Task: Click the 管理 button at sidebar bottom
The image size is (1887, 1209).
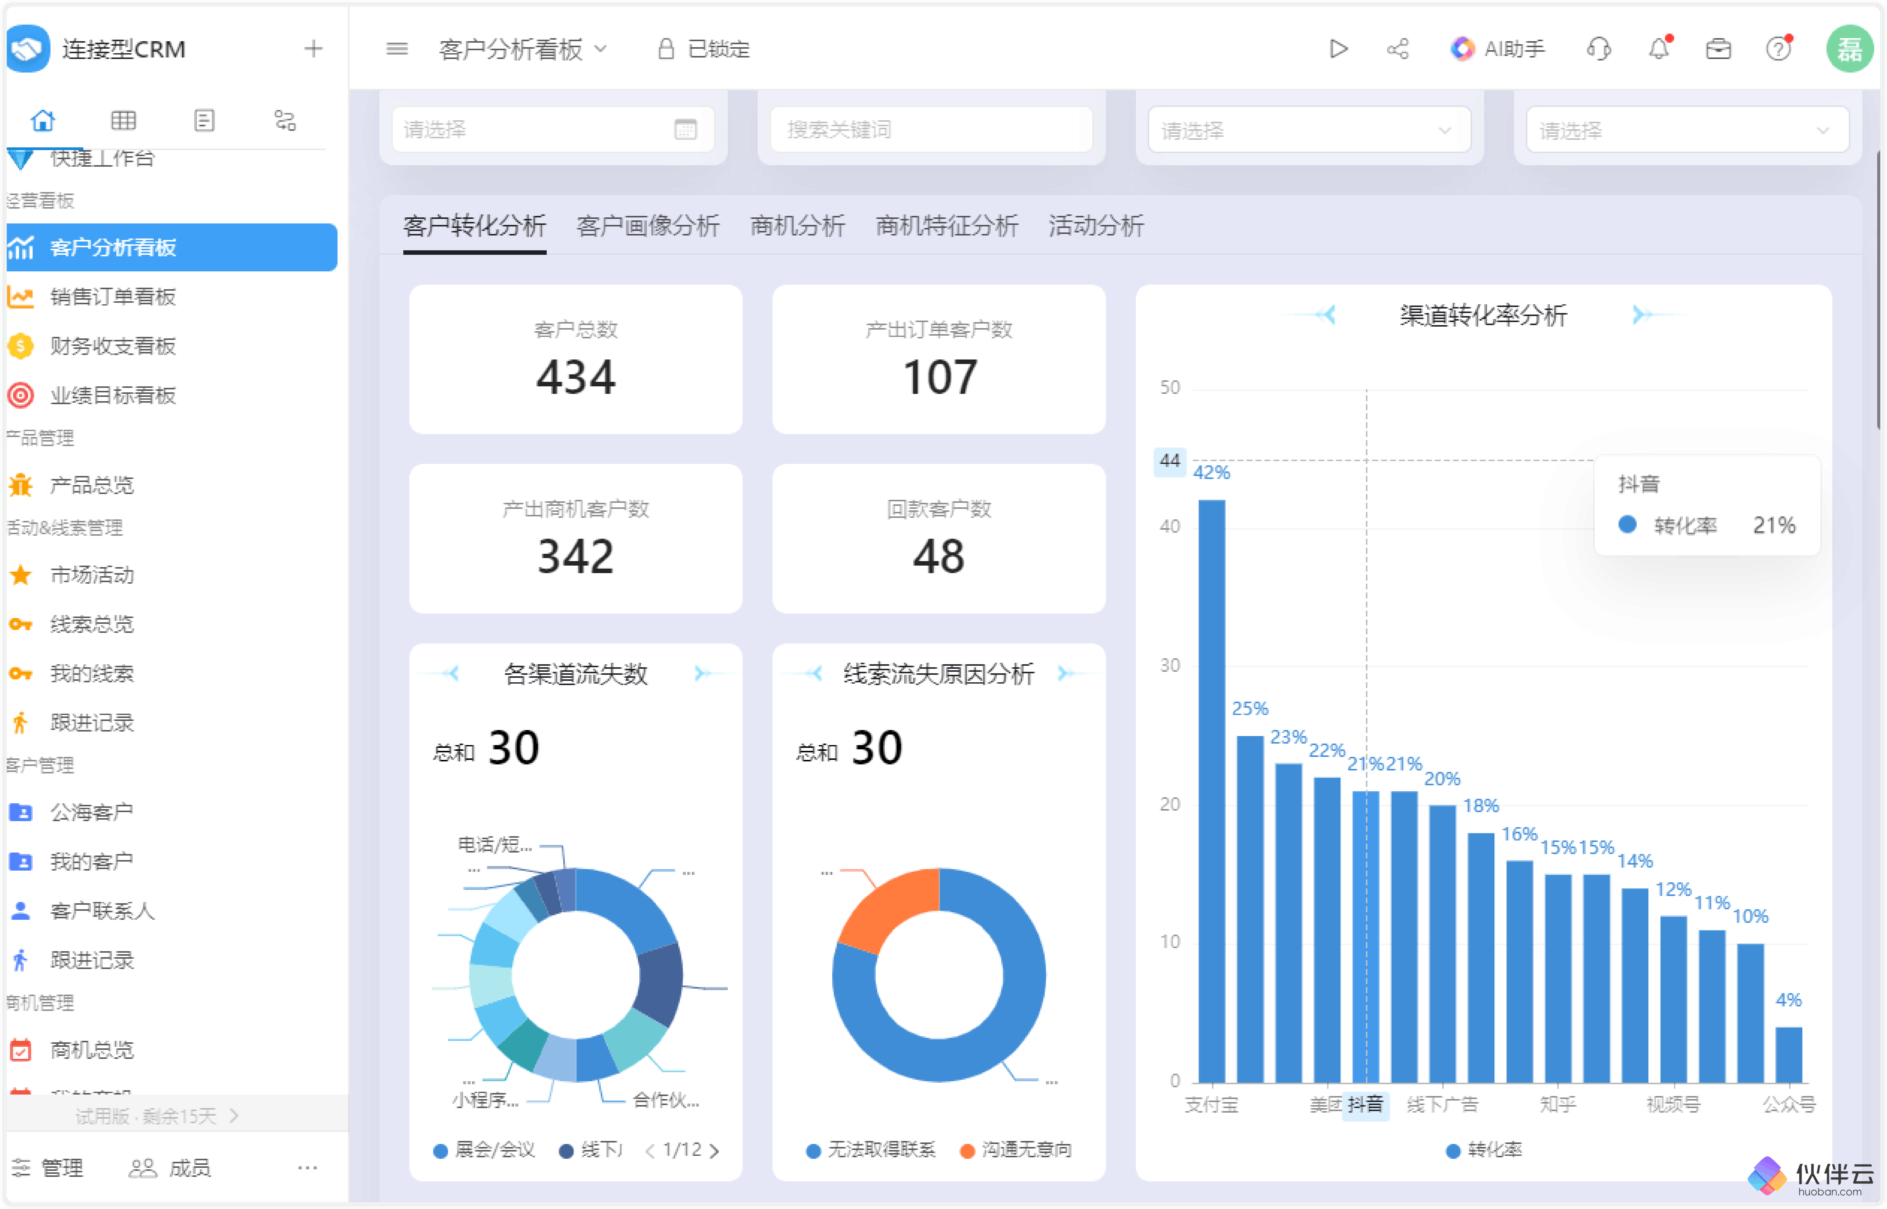Action: [x=47, y=1168]
